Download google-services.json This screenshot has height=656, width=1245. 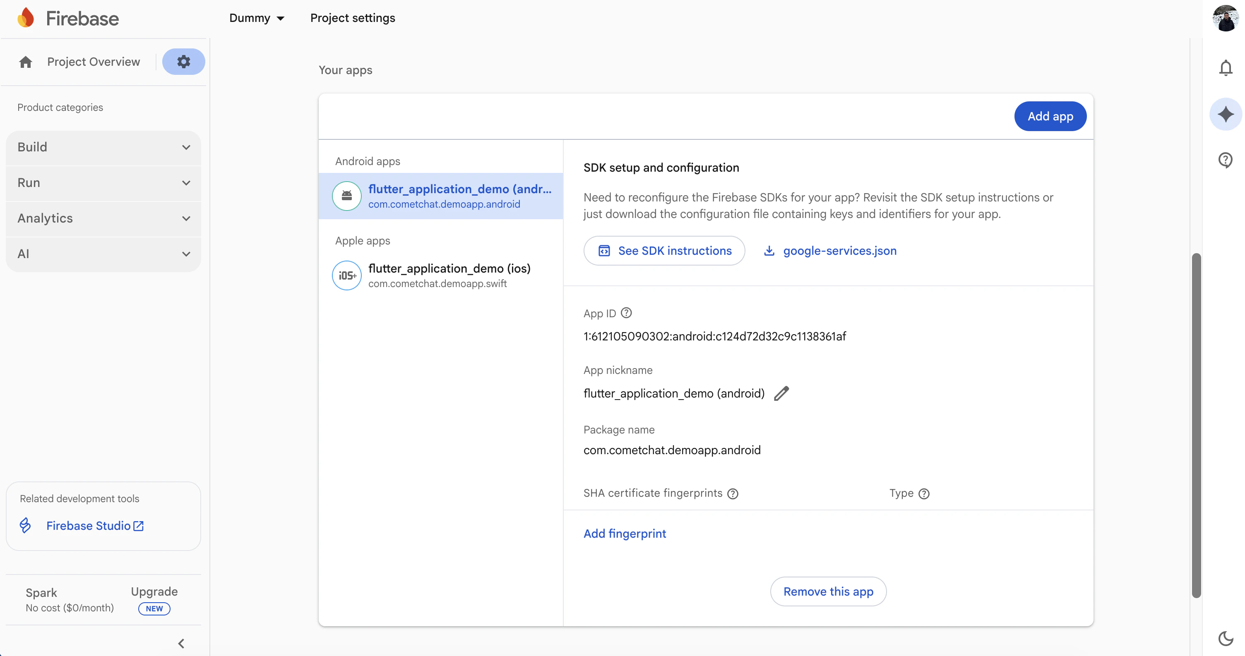click(839, 251)
